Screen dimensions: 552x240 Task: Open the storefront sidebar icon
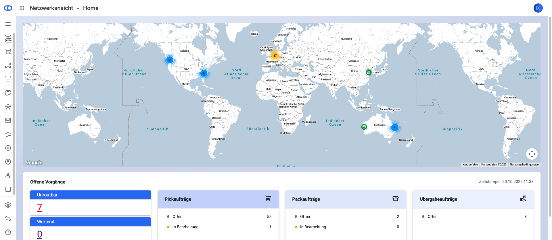8,120
